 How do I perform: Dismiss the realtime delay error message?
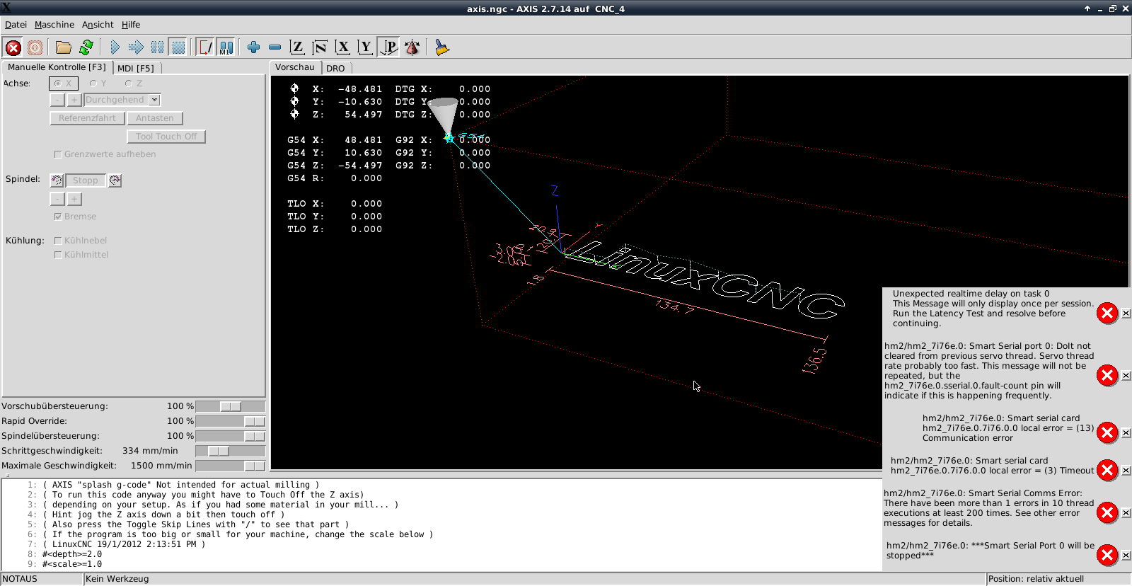coord(1126,313)
